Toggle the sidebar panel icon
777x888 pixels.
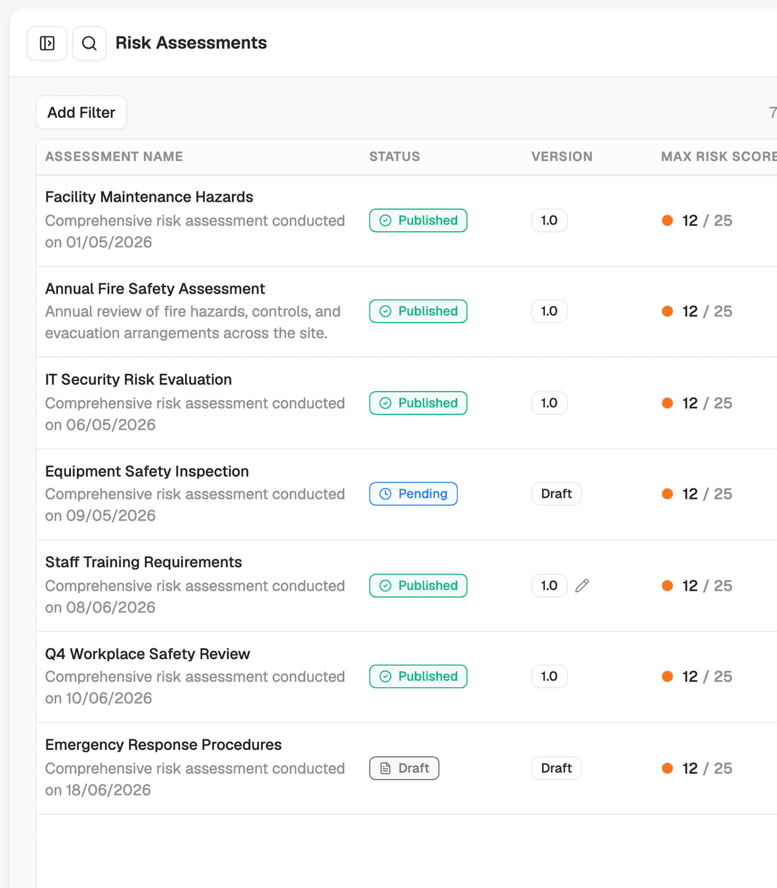[47, 43]
